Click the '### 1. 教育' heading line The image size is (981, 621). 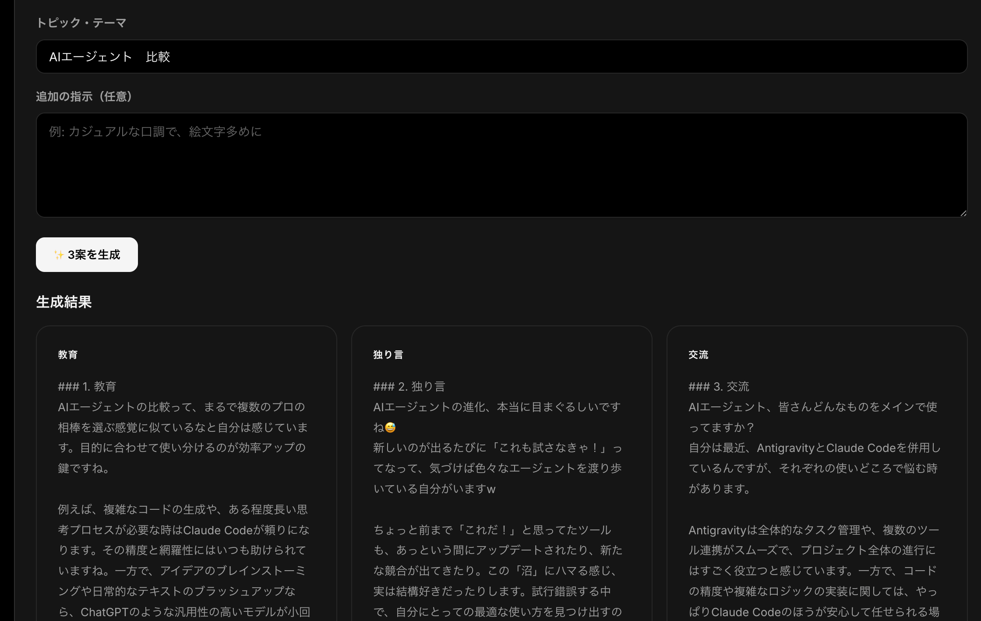coord(87,387)
